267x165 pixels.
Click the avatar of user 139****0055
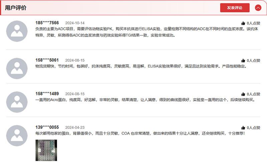click(x=17, y=136)
